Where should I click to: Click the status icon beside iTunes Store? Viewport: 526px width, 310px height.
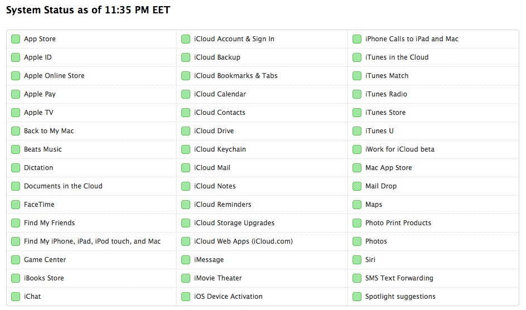(x=357, y=113)
